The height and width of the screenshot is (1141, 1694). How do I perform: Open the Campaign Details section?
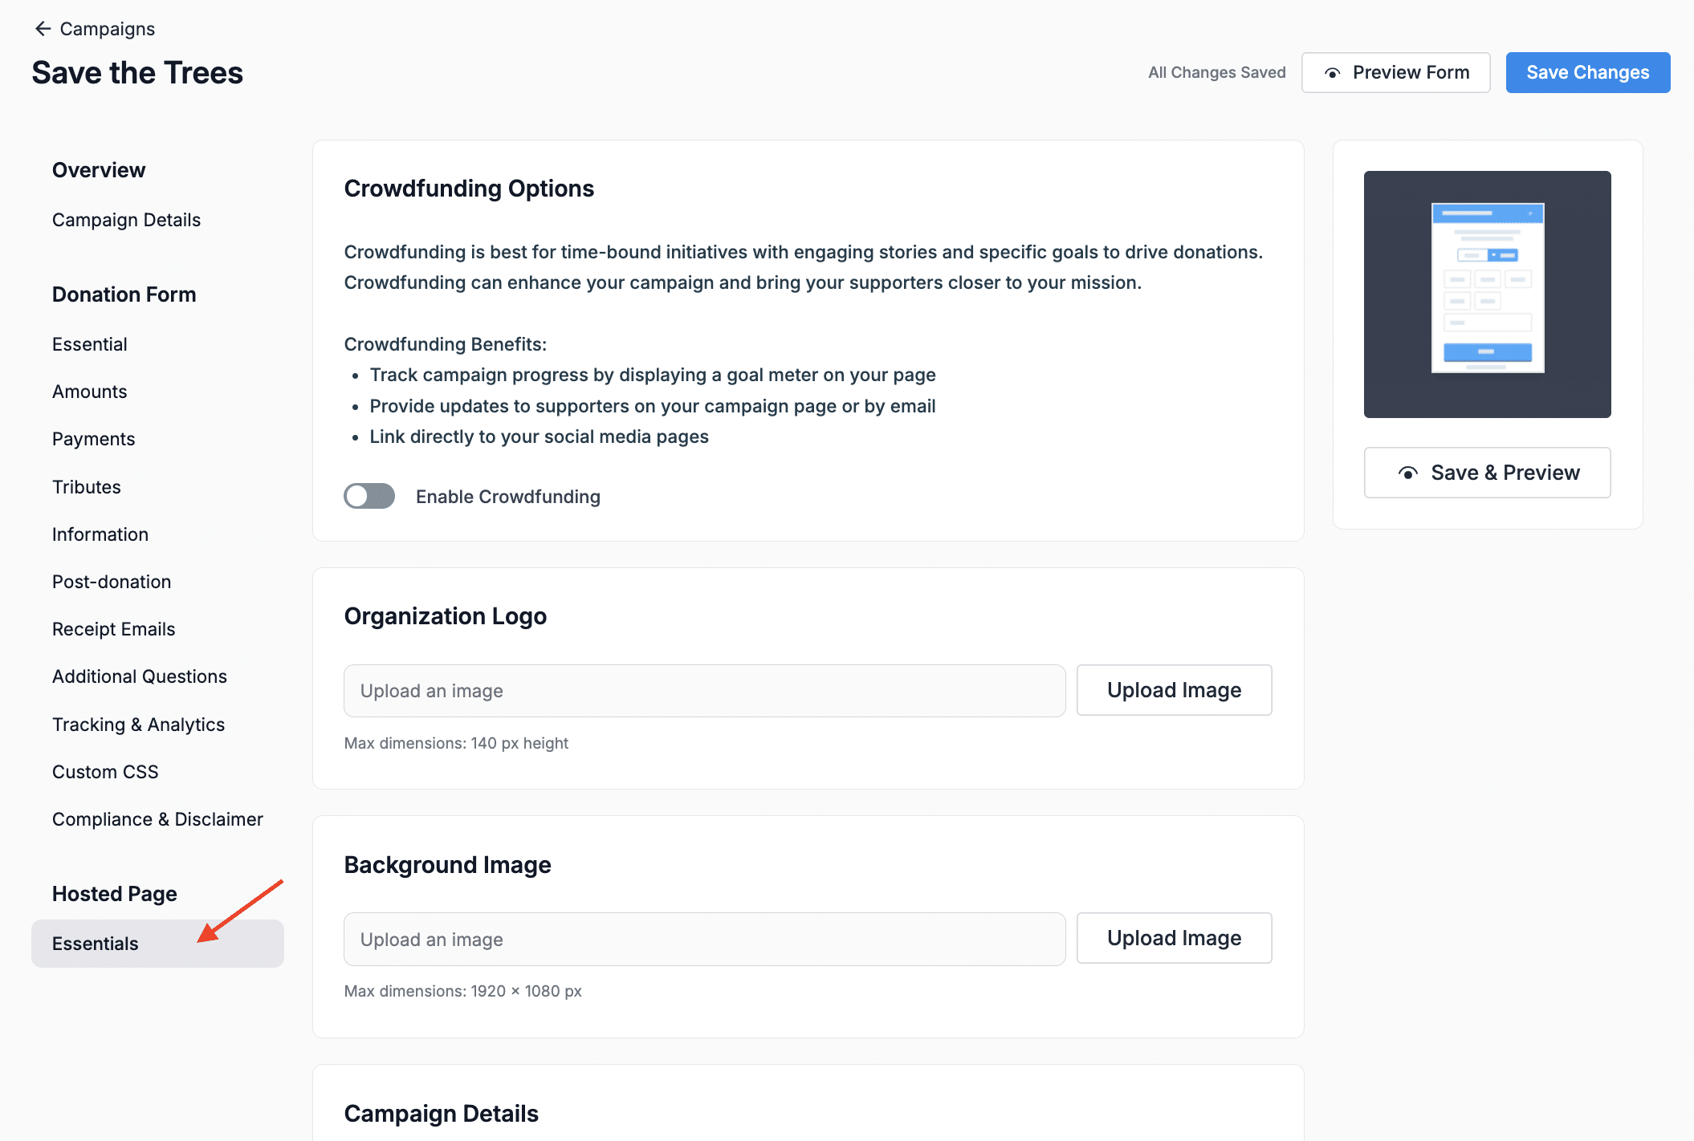tap(126, 219)
